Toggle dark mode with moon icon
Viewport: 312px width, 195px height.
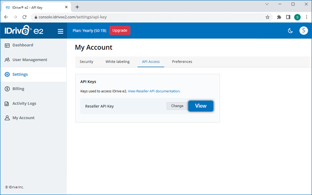(x=290, y=31)
